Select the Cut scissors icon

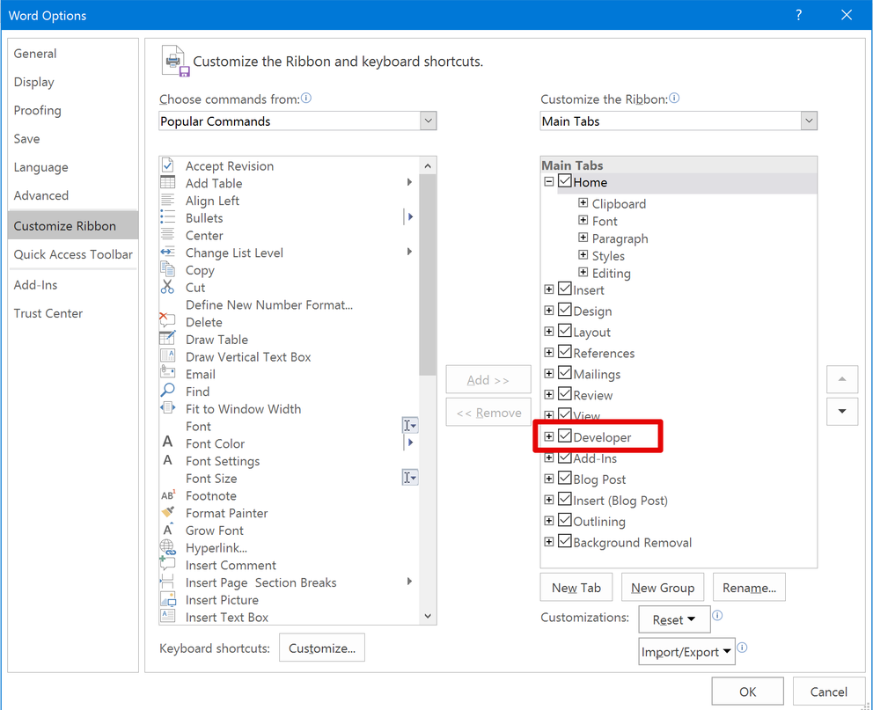(x=168, y=288)
